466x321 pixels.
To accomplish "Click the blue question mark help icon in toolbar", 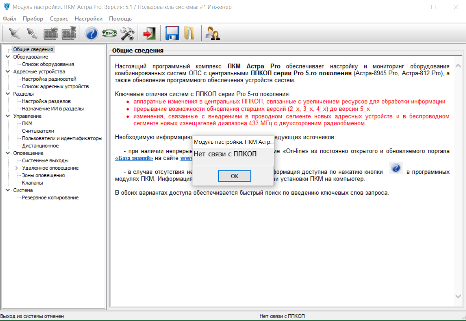I will click(91, 34).
